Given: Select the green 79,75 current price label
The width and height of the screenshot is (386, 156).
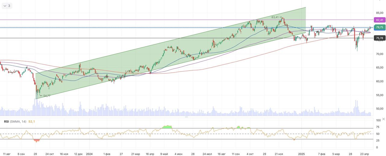Looking at the screenshot, I should pyautogui.click(x=379, y=27).
